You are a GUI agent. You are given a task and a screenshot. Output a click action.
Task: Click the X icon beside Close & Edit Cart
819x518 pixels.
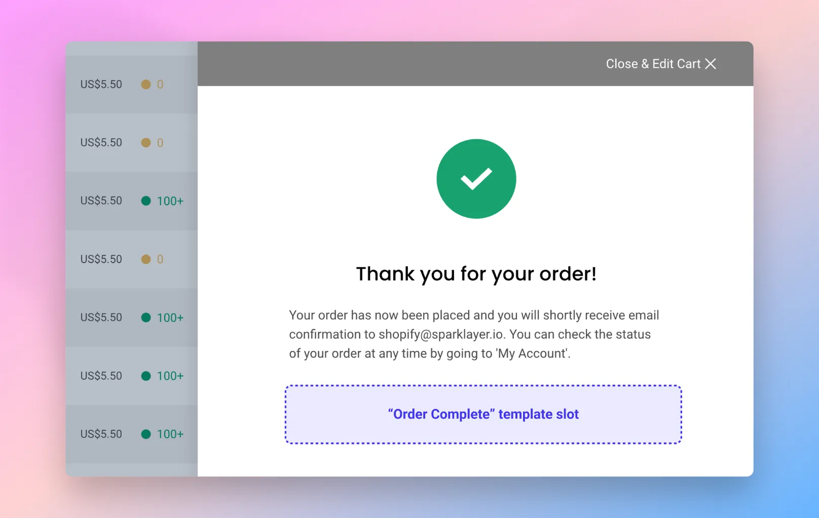(x=711, y=64)
